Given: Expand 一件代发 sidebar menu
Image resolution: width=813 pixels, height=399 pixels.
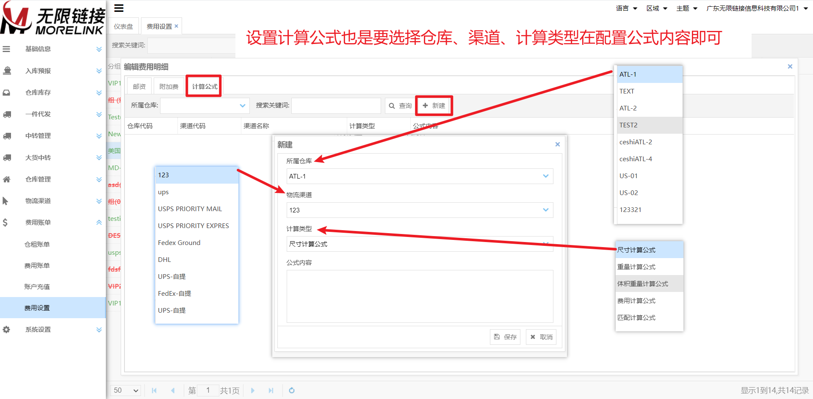Looking at the screenshot, I should pos(99,114).
